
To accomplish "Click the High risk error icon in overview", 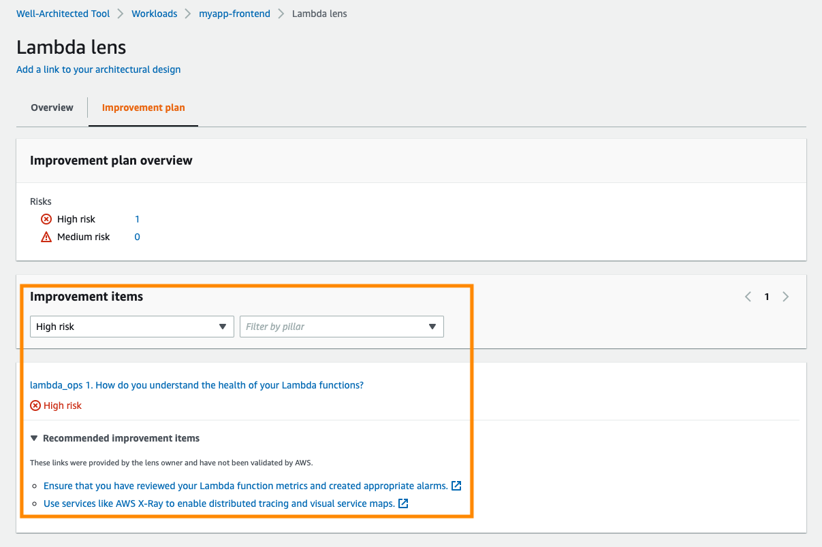I will 46,219.
